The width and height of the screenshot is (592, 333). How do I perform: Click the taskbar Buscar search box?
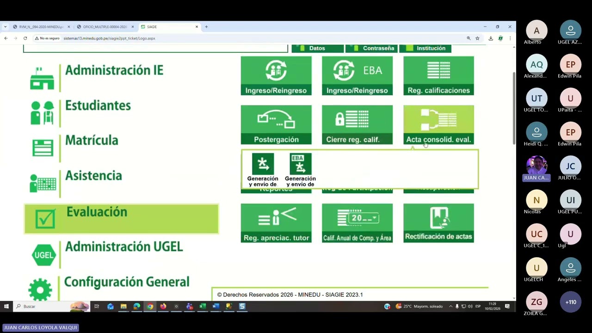[x=51, y=306]
